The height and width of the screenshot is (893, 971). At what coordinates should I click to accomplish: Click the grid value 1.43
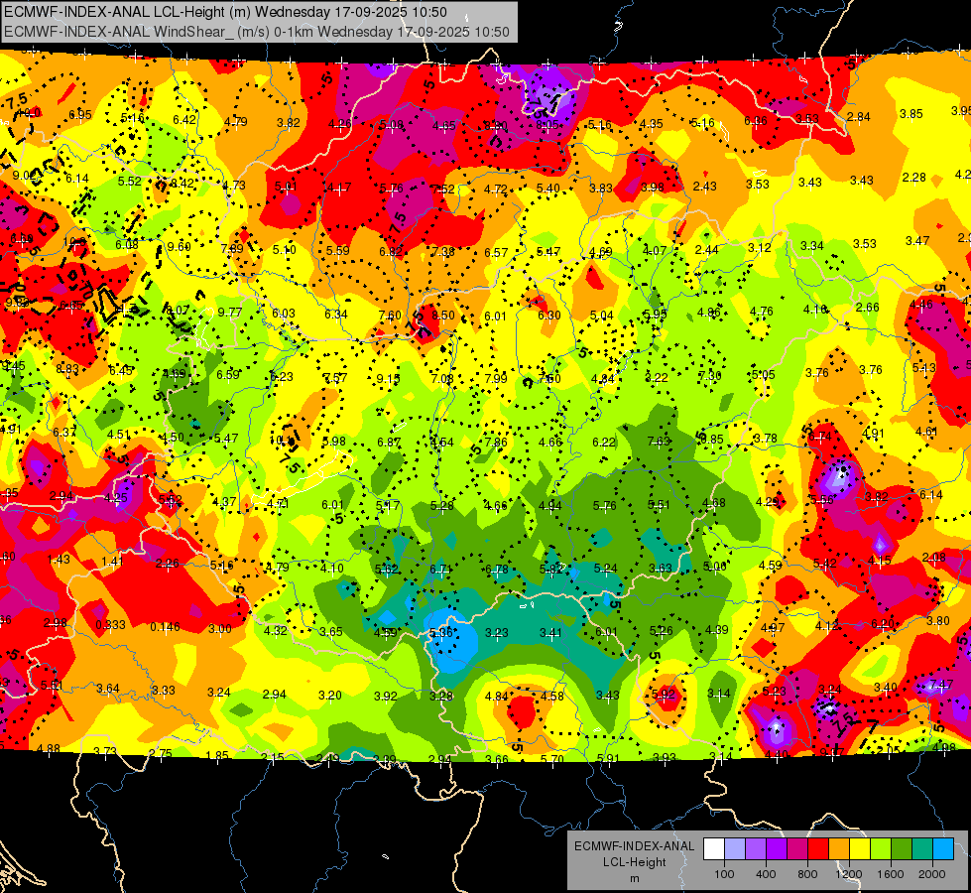click(x=59, y=559)
